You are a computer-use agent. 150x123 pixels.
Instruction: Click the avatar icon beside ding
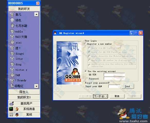12,64
